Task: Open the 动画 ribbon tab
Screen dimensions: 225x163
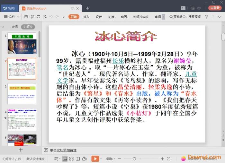Action: (x=124, y=17)
